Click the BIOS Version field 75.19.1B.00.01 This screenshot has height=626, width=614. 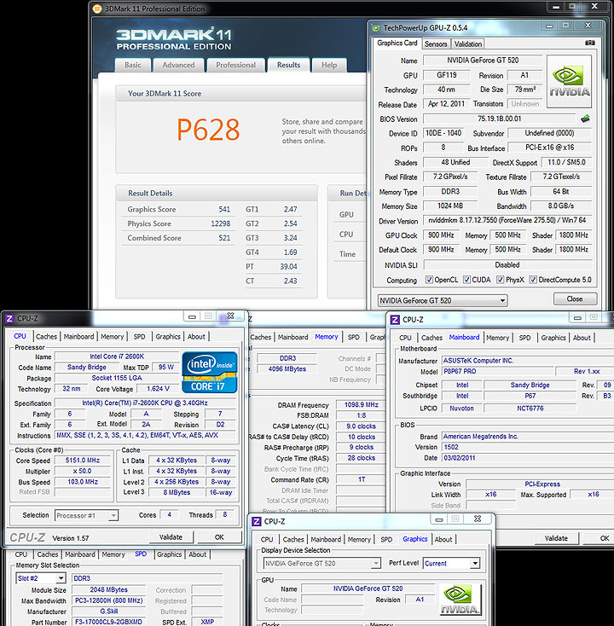click(500, 119)
